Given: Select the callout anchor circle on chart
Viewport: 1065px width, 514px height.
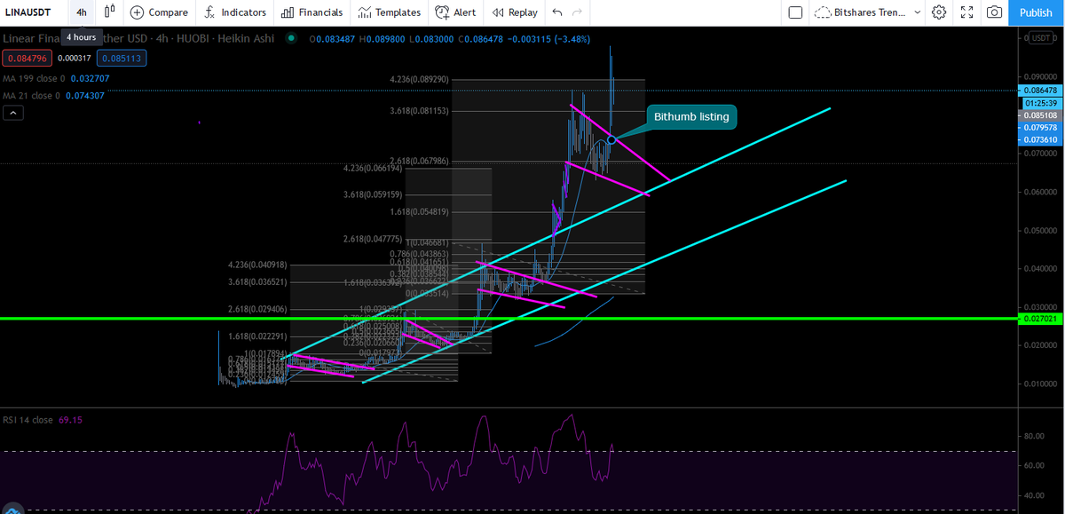Looking at the screenshot, I should pos(611,139).
